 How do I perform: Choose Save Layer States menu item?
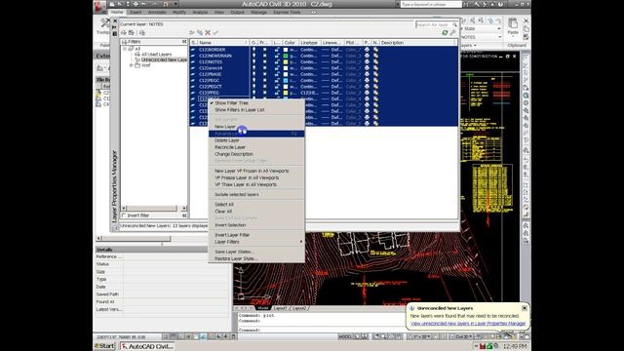pyautogui.click(x=234, y=252)
